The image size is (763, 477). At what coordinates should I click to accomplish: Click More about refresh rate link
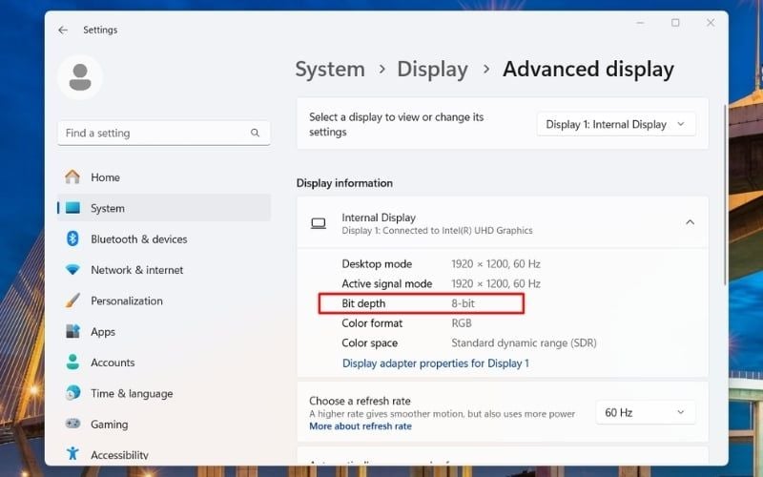click(360, 426)
